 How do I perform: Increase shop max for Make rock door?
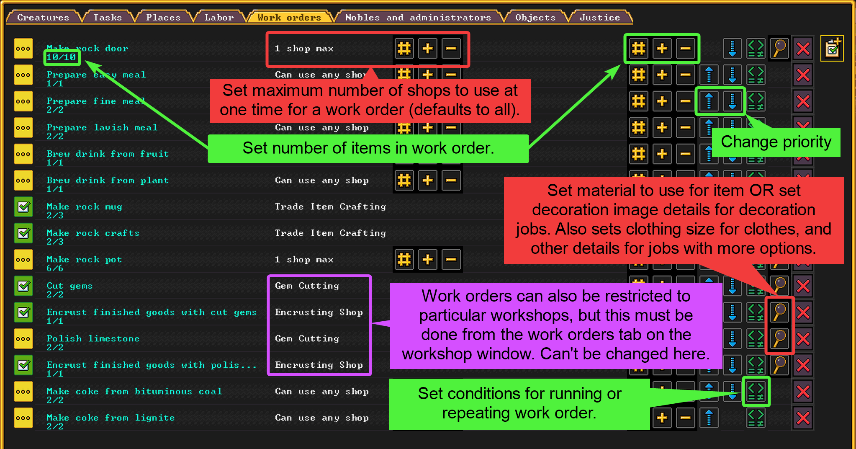428,49
